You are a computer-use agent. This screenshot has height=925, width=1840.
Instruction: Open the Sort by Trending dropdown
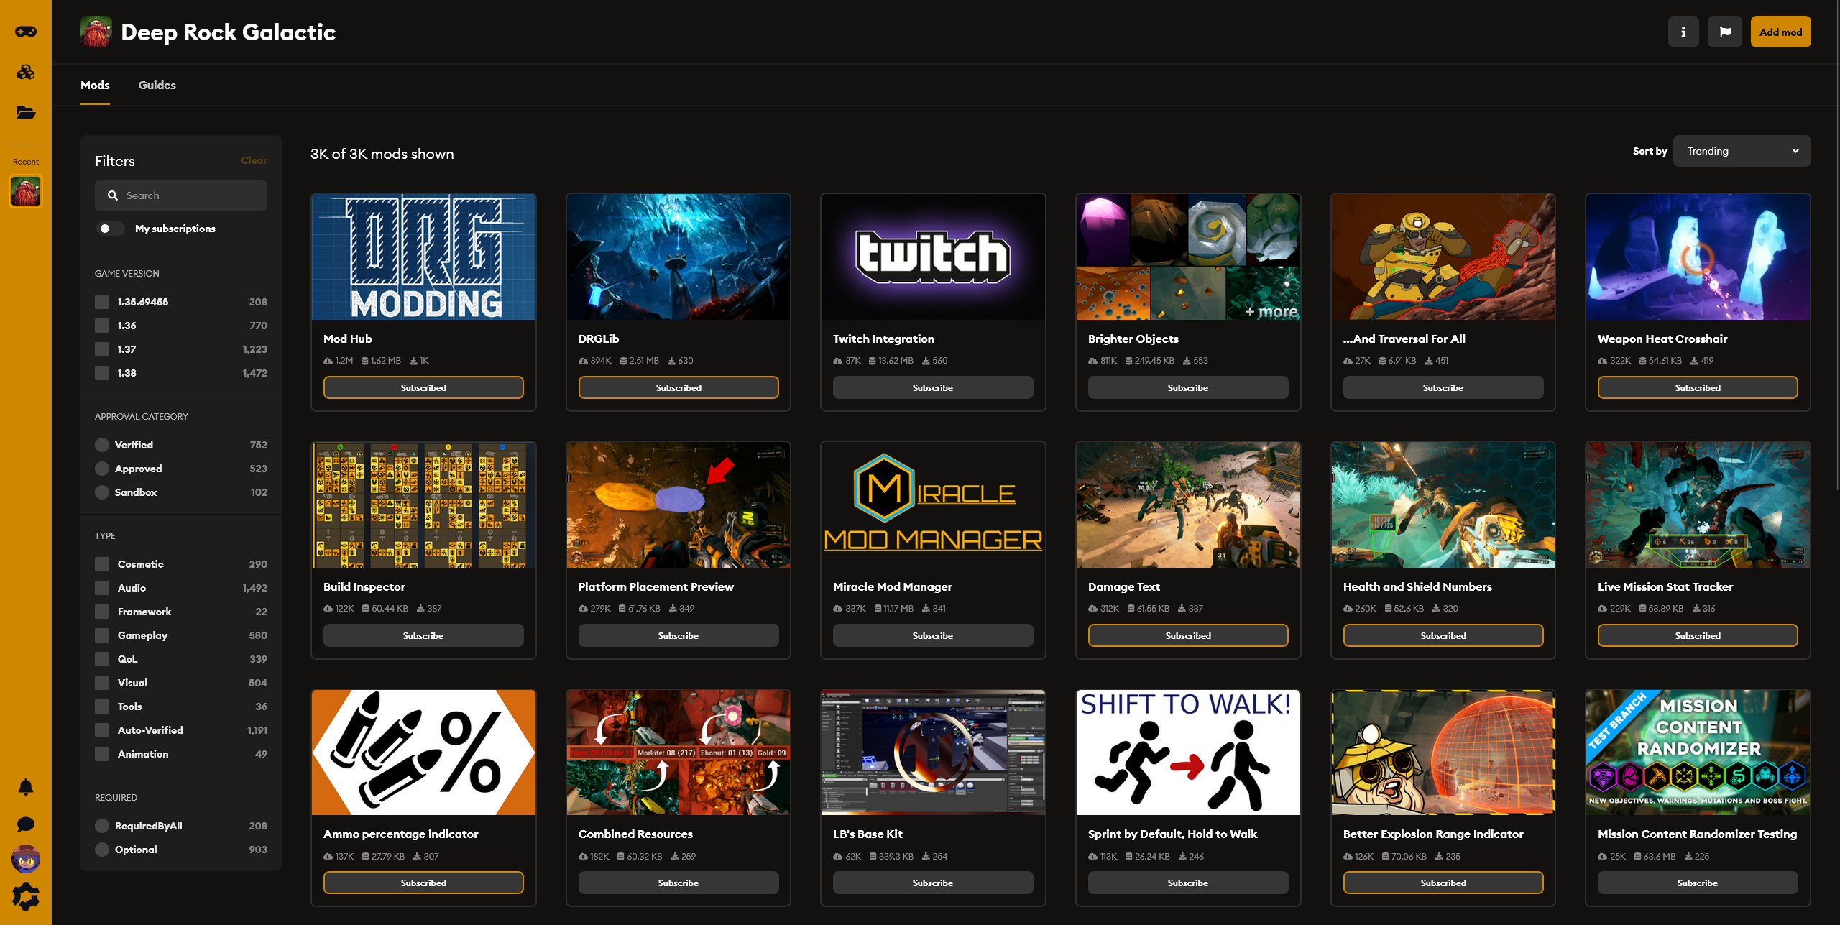click(1741, 151)
